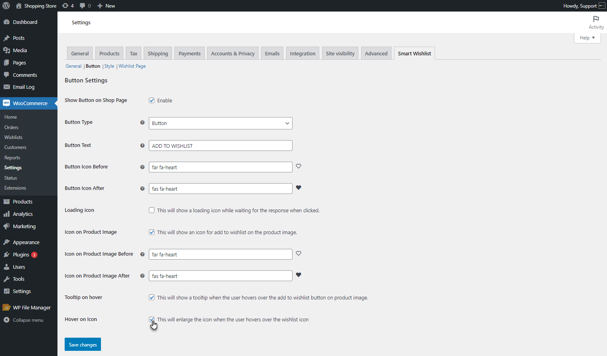607x356 pixels.
Task: Open the Activity flag icon
Action: (x=596, y=19)
